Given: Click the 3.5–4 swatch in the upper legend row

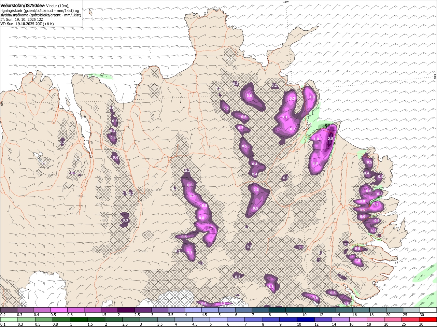Looking at the screenshot, I should pyautogui.click(x=176, y=310).
